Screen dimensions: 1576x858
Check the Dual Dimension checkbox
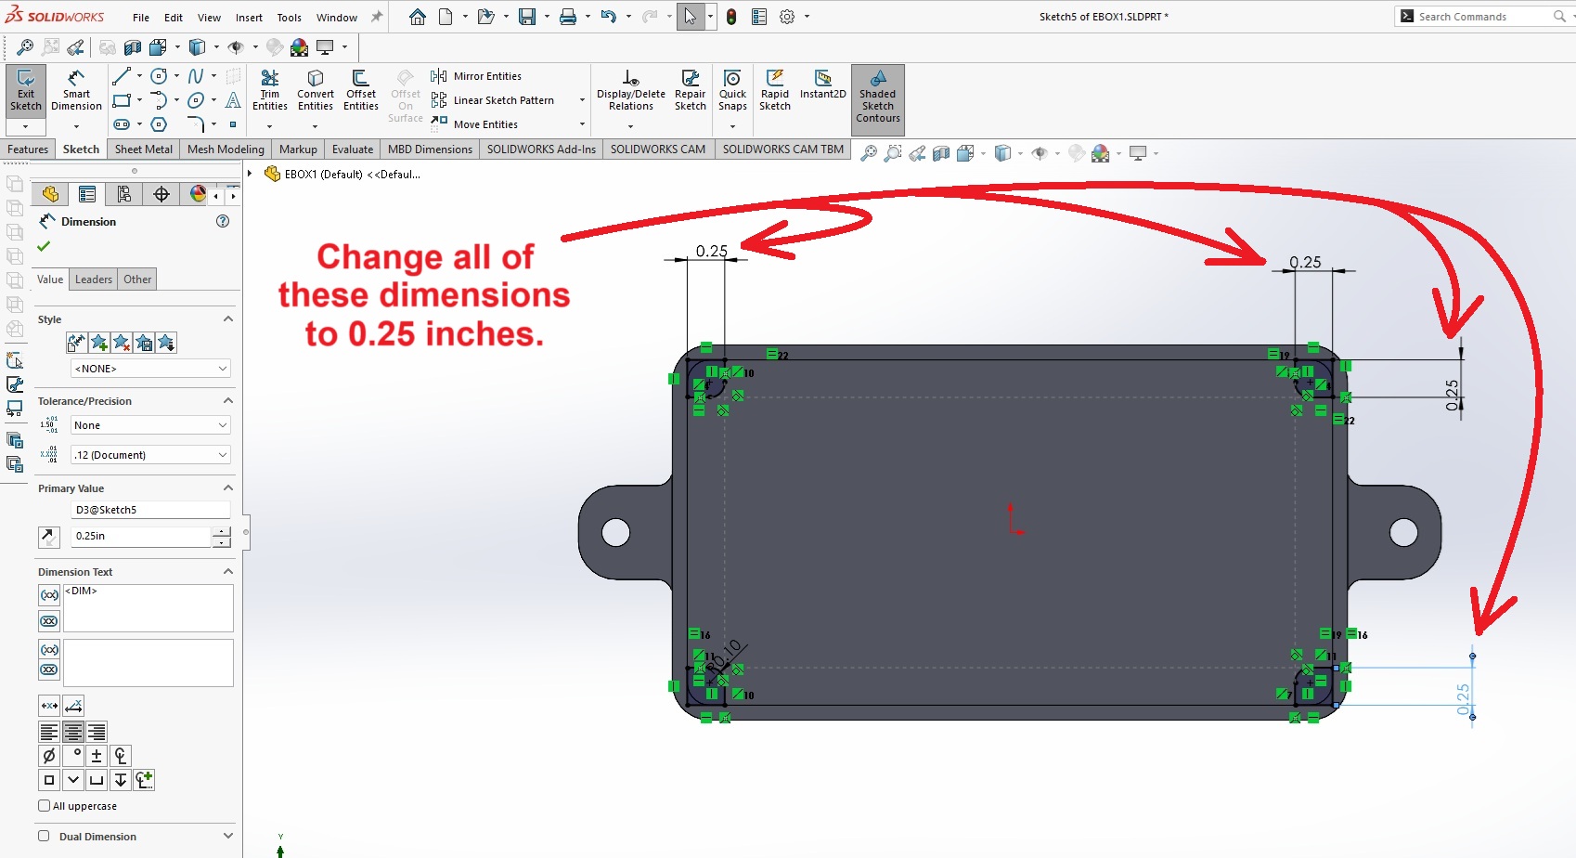click(x=44, y=836)
